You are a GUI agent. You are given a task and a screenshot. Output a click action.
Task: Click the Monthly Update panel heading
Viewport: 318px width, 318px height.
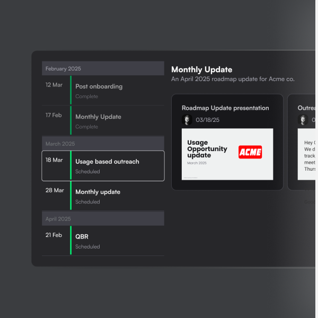tap(202, 69)
